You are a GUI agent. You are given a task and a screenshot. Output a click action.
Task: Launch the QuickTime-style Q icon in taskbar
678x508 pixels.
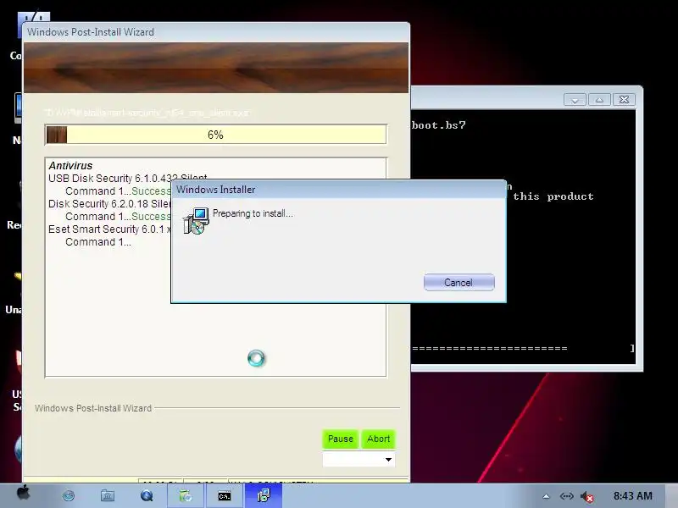147,495
